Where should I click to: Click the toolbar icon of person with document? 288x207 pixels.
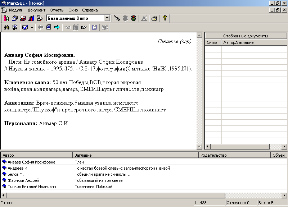[x=40, y=18]
